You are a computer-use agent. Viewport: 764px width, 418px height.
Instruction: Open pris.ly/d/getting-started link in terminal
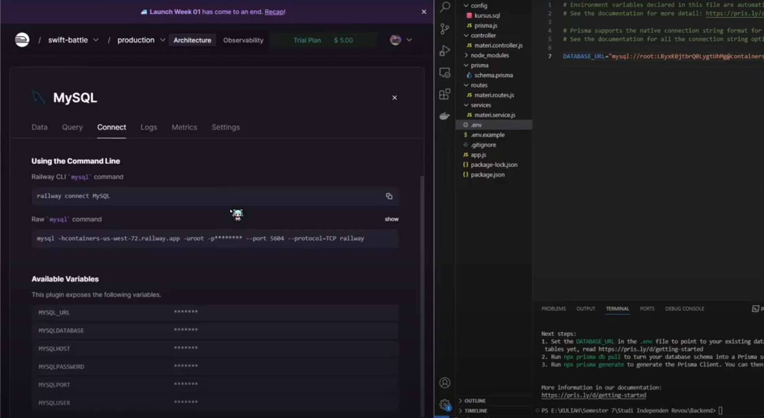click(594, 395)
